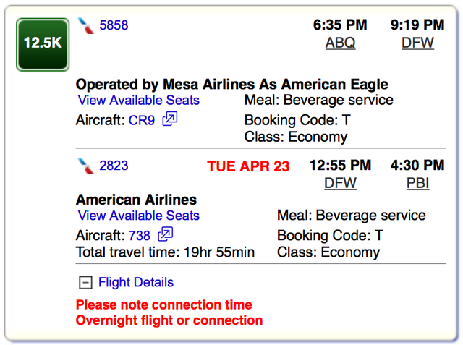Click the CR9 aircraft type link
Viewport: 463px width, 345px height.
142,120
